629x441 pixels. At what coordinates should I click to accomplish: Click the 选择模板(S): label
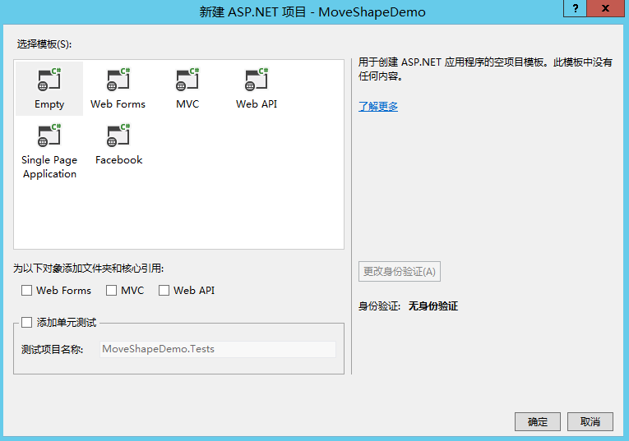(x=44, y=44)
